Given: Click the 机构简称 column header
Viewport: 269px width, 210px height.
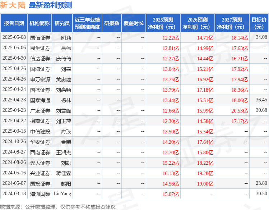Looking at the screenshot, I should [40, 23].
